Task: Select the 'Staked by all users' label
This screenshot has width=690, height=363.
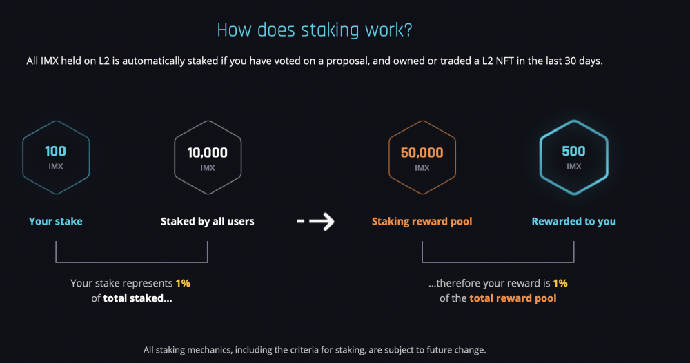Action: pos(207,221)
